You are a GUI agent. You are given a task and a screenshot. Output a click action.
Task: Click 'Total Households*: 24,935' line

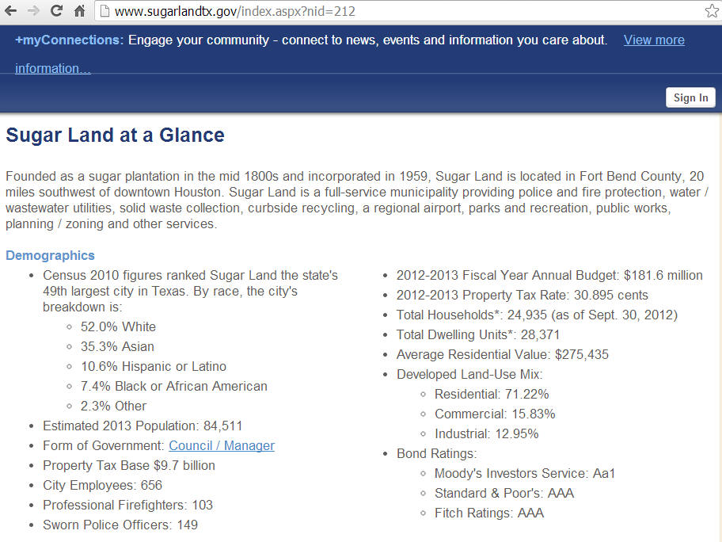point(537,315)
